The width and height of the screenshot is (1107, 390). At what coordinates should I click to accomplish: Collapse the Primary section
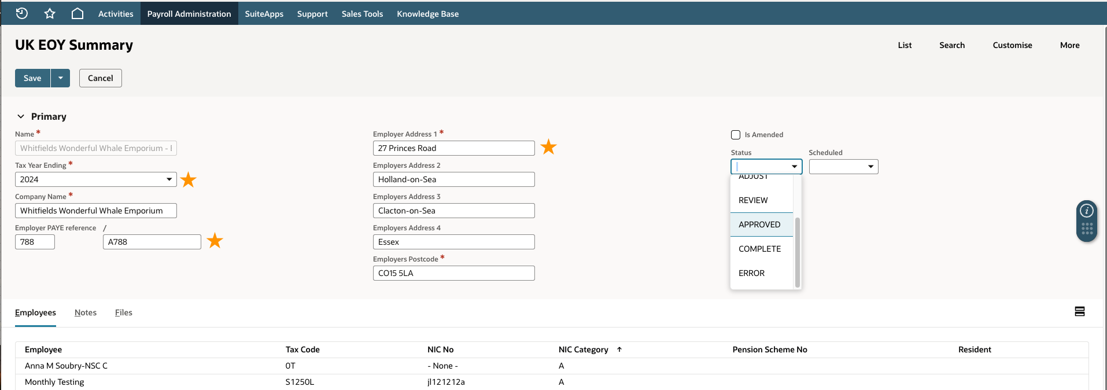(x=21, y=116)
